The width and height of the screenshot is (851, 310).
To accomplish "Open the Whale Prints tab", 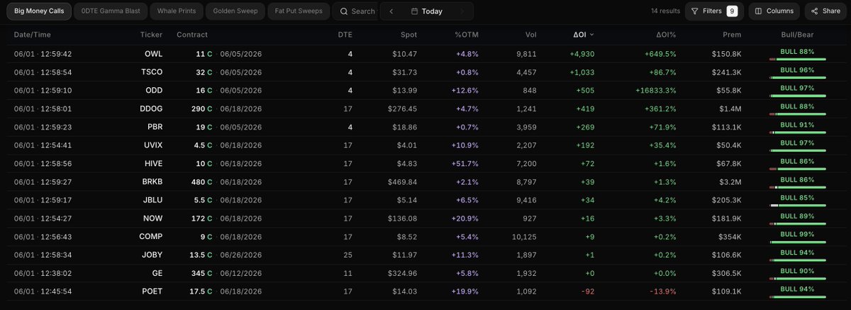I will click(177, 11).
